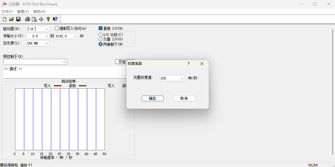Image resolution: width=335 pixels, height=167 pixels.
Task: Open a saved benchmark file icon
Action: [11, 19]
